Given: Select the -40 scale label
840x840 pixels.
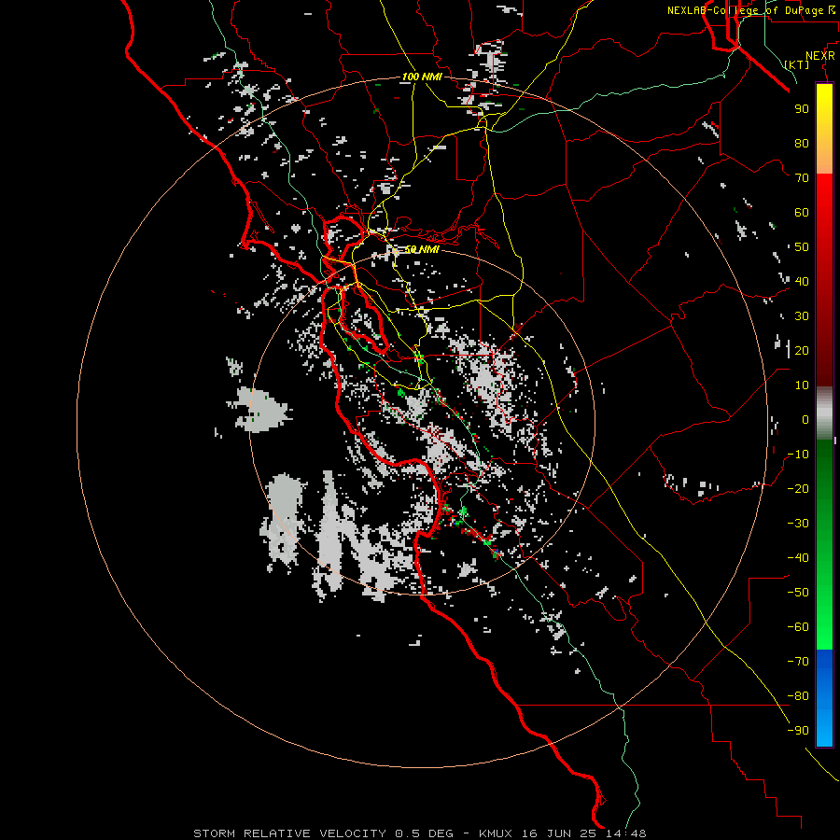Looking at the screenshot, I should pos(798,558).
